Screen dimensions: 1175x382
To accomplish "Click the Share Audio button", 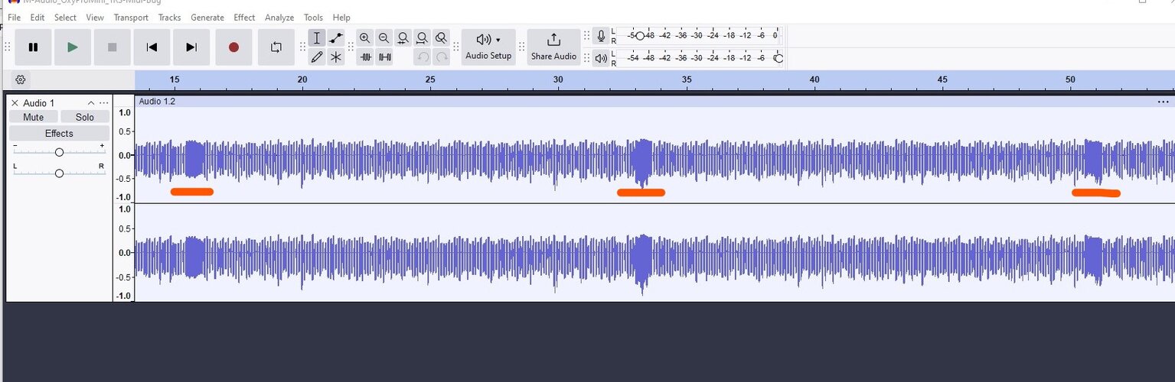I will [x=553, y=47].
